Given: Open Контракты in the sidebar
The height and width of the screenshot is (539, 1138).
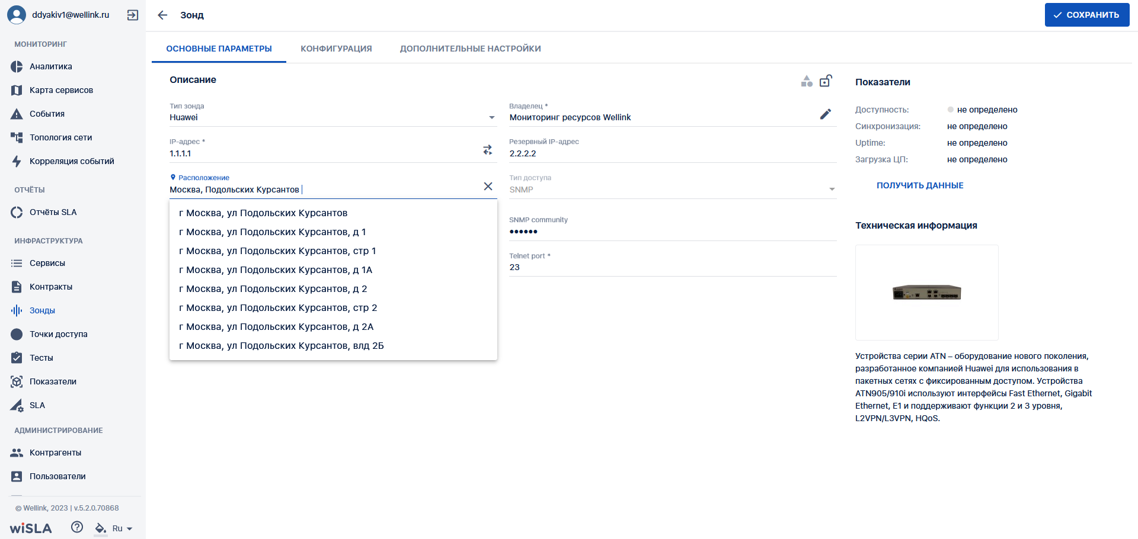Looking at the screenshot, I should pyautogui.click(x=73, y=287).
